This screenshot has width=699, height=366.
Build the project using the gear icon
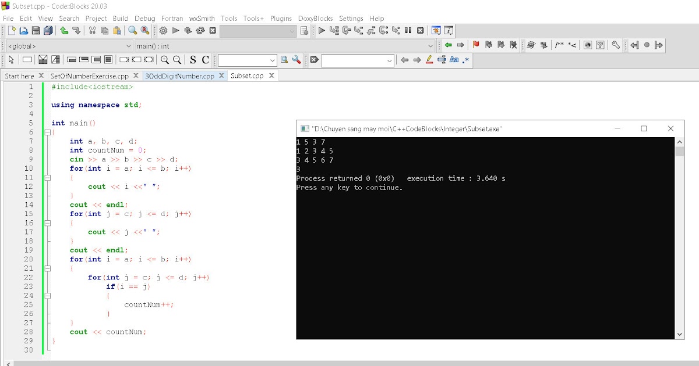(164, 30)
